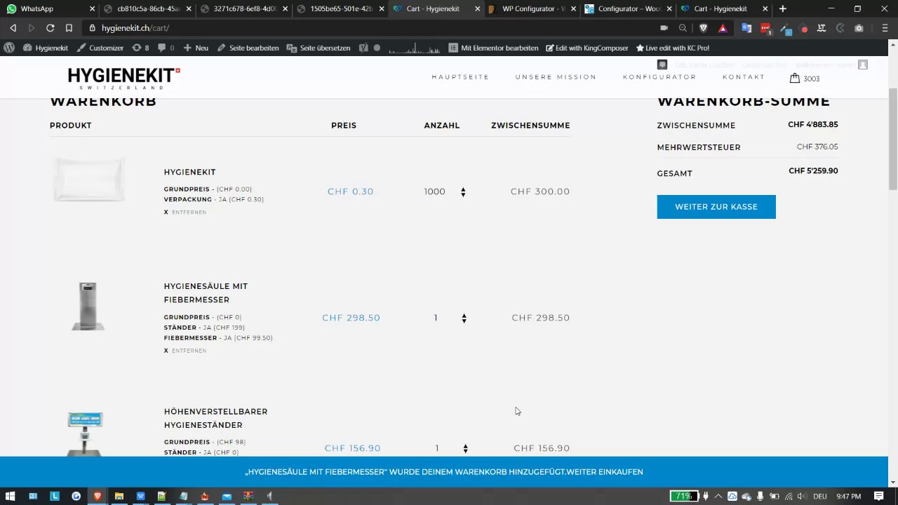Screen dimensions: 898x505
Task: Click Mit Elementor bearbeiten
Action: tap(493, 48)
